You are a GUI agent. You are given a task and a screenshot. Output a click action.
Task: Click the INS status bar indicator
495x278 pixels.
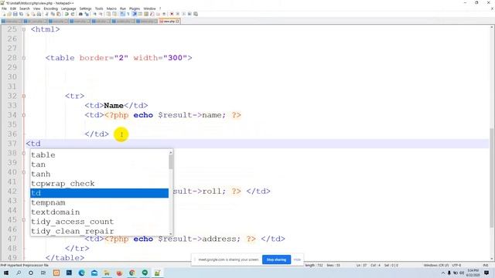pos(486,266)
